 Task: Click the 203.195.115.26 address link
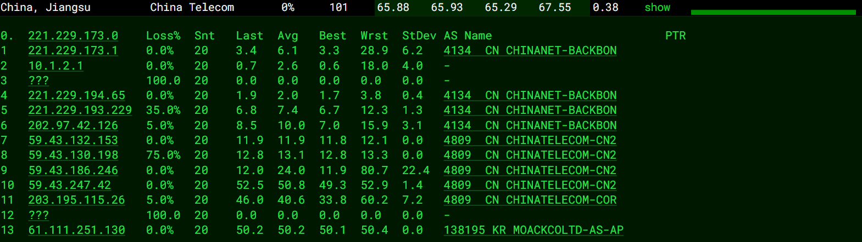(76, 200)
